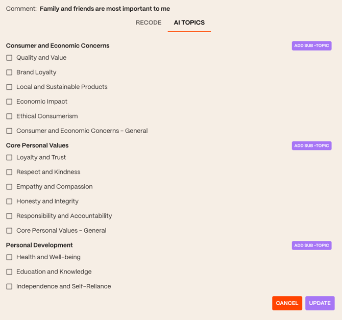Screen dimensions: 342x320
Task: Select the Economic Impact checkbox
Action: [9, 102]
